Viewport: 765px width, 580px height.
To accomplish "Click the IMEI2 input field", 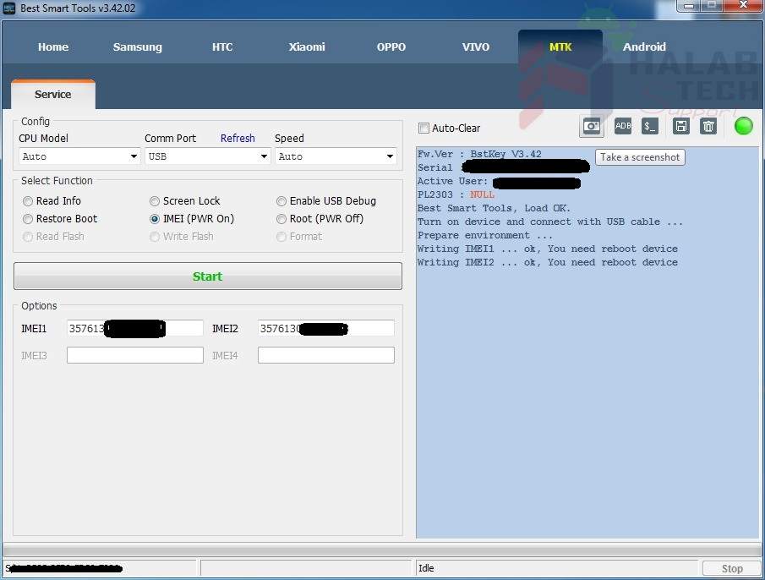I will tap(326, 328).
